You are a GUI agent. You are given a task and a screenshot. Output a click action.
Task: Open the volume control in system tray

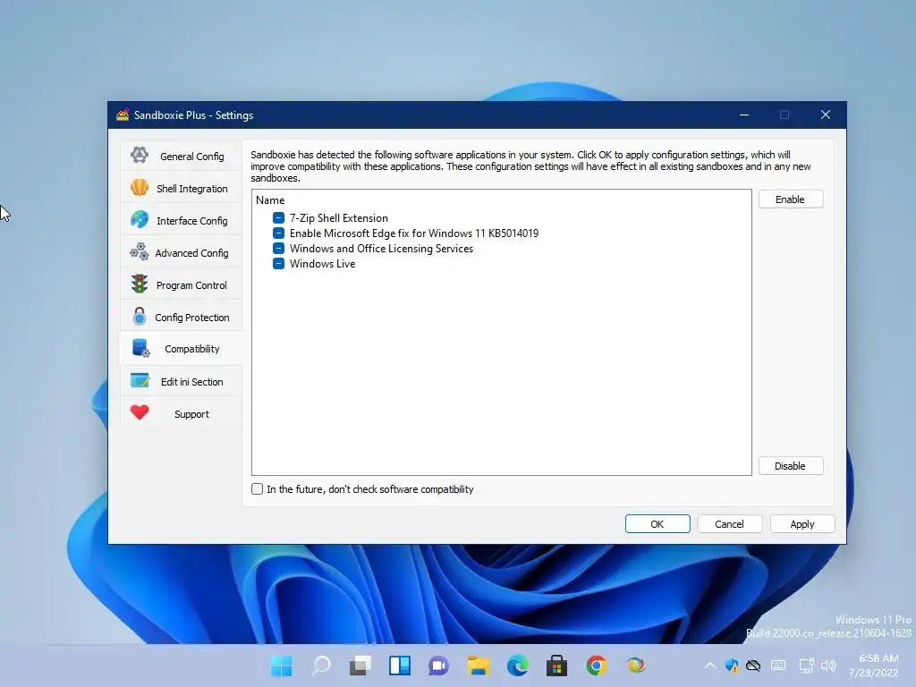[x=828, y=666]
